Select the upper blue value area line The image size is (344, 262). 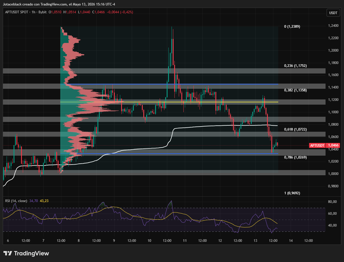169,84
